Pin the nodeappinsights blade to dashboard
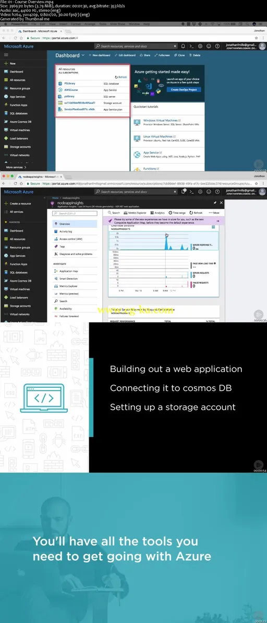 (215, 203)
